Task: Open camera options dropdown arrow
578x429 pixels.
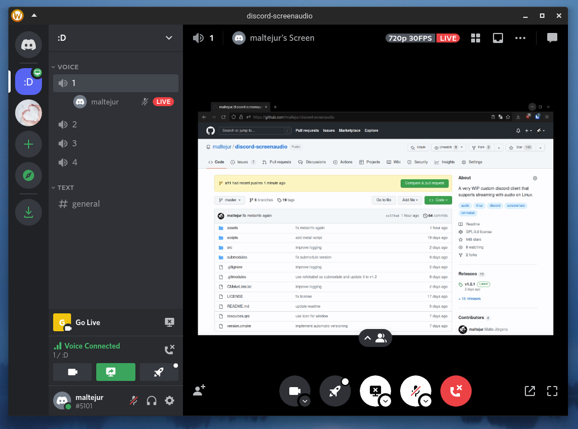Action: pyautogui.click(x=305, y=401)
